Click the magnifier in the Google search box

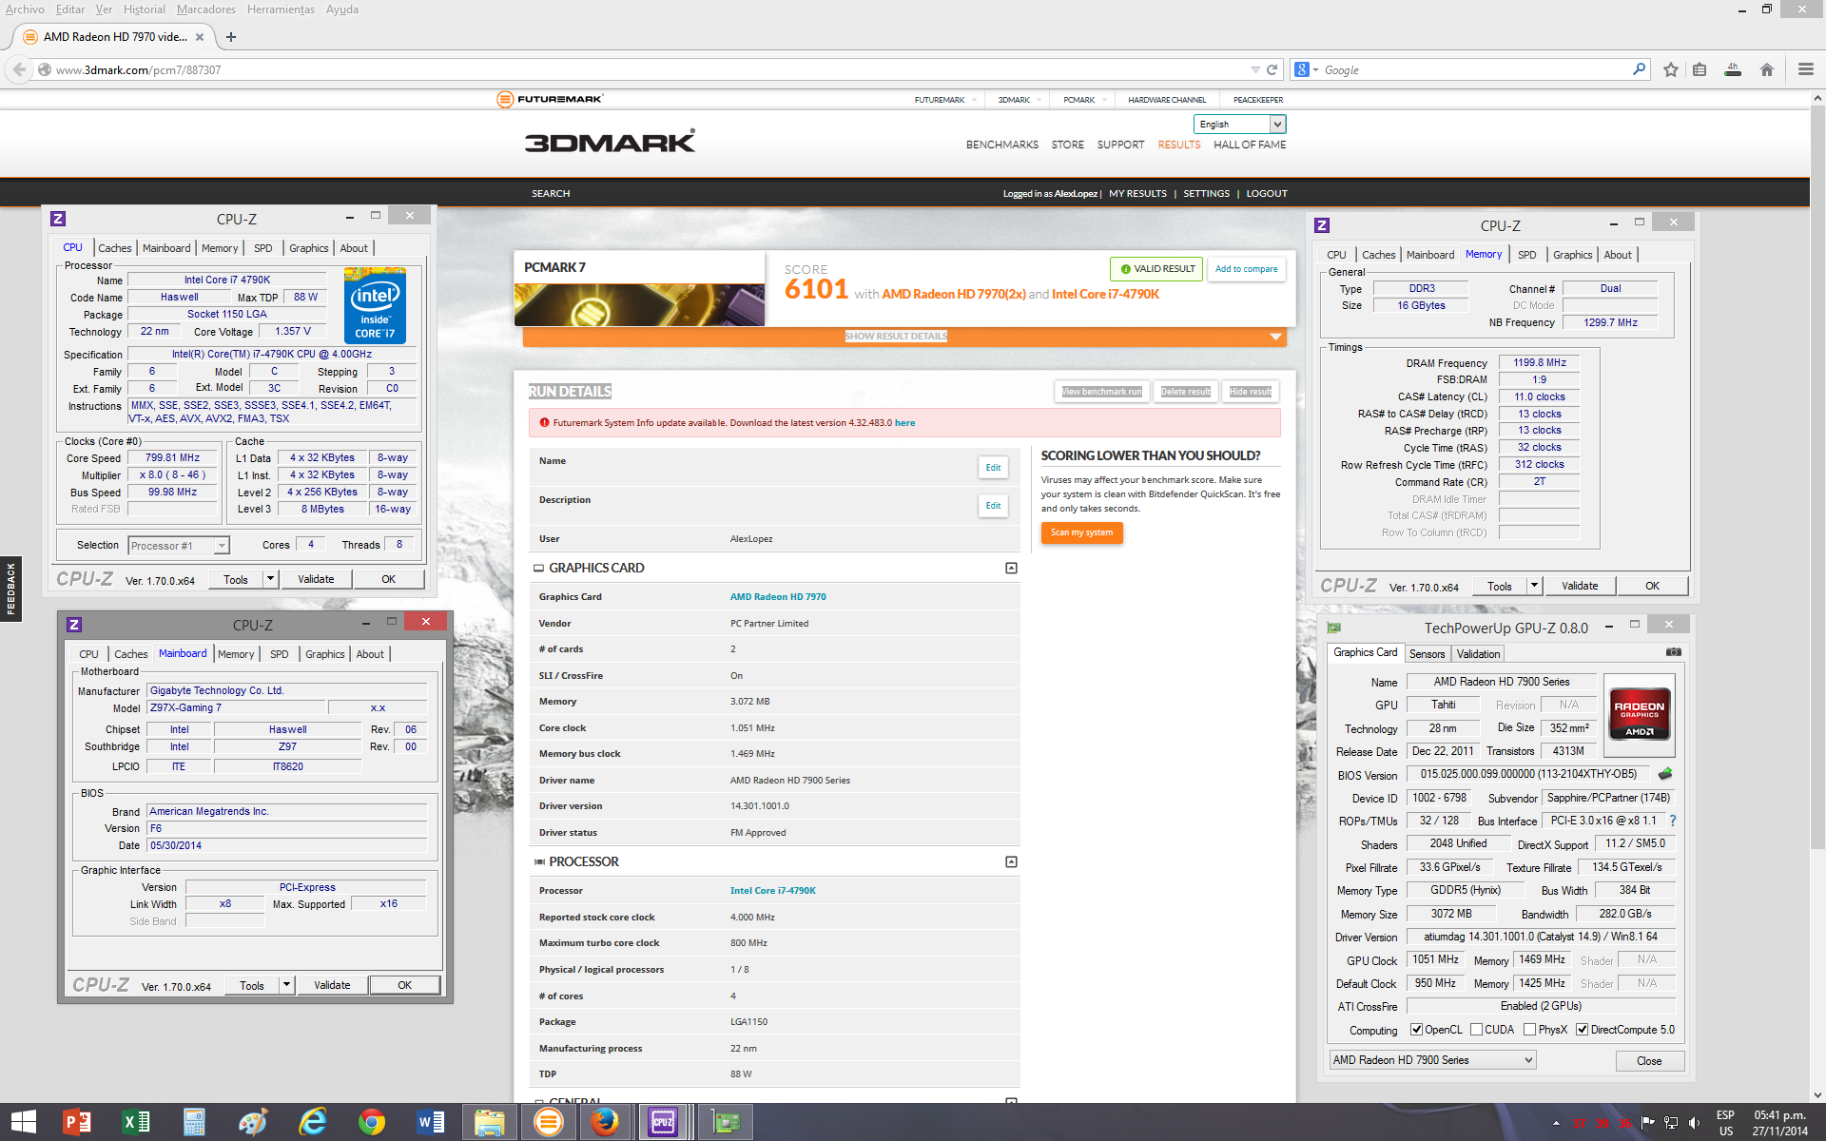coord(1639,69)
